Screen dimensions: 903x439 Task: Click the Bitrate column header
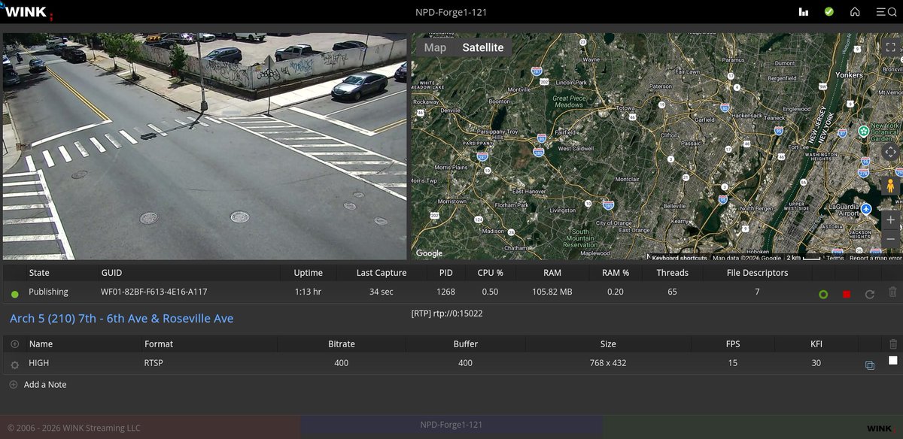[342, 344]
